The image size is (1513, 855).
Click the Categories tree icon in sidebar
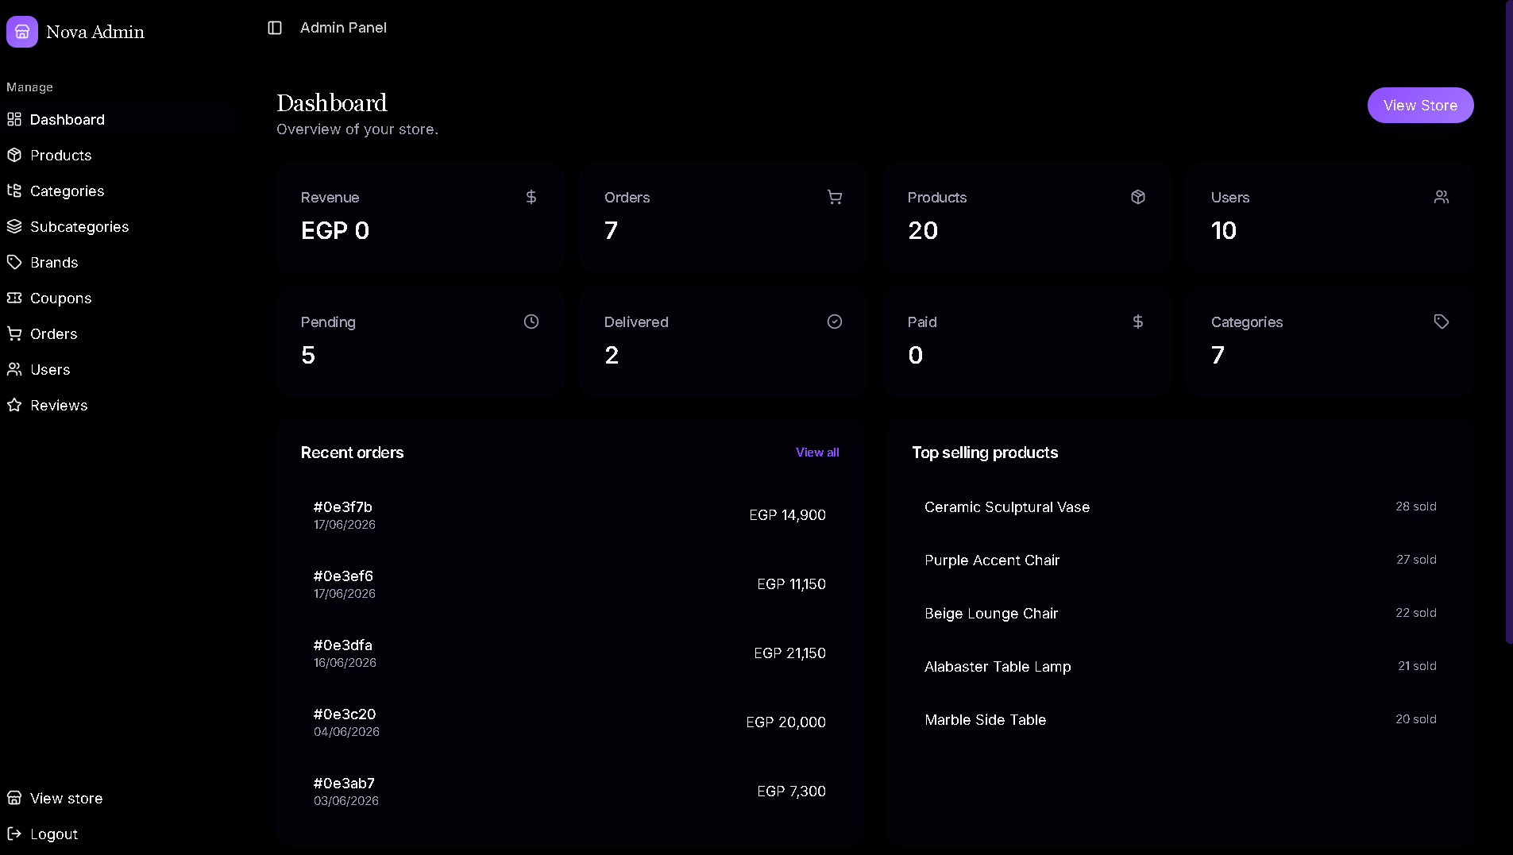click(x=14, y=191)
